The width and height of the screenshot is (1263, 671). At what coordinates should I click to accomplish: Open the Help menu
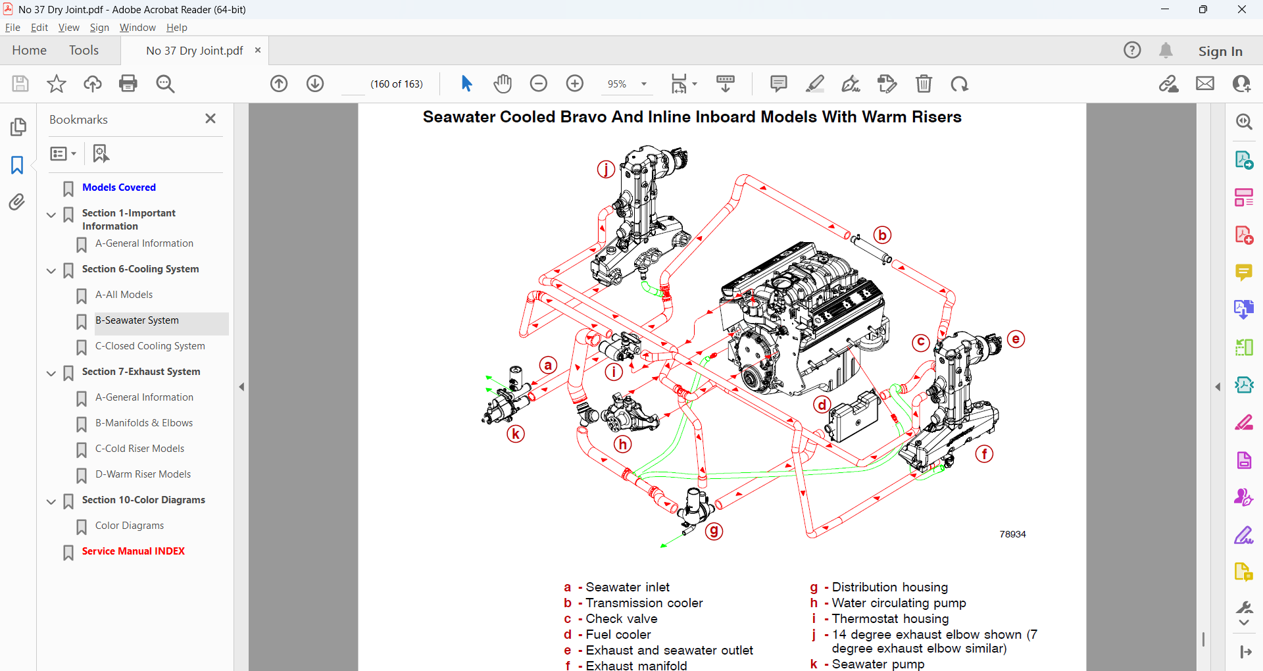(x=176, y=28)
